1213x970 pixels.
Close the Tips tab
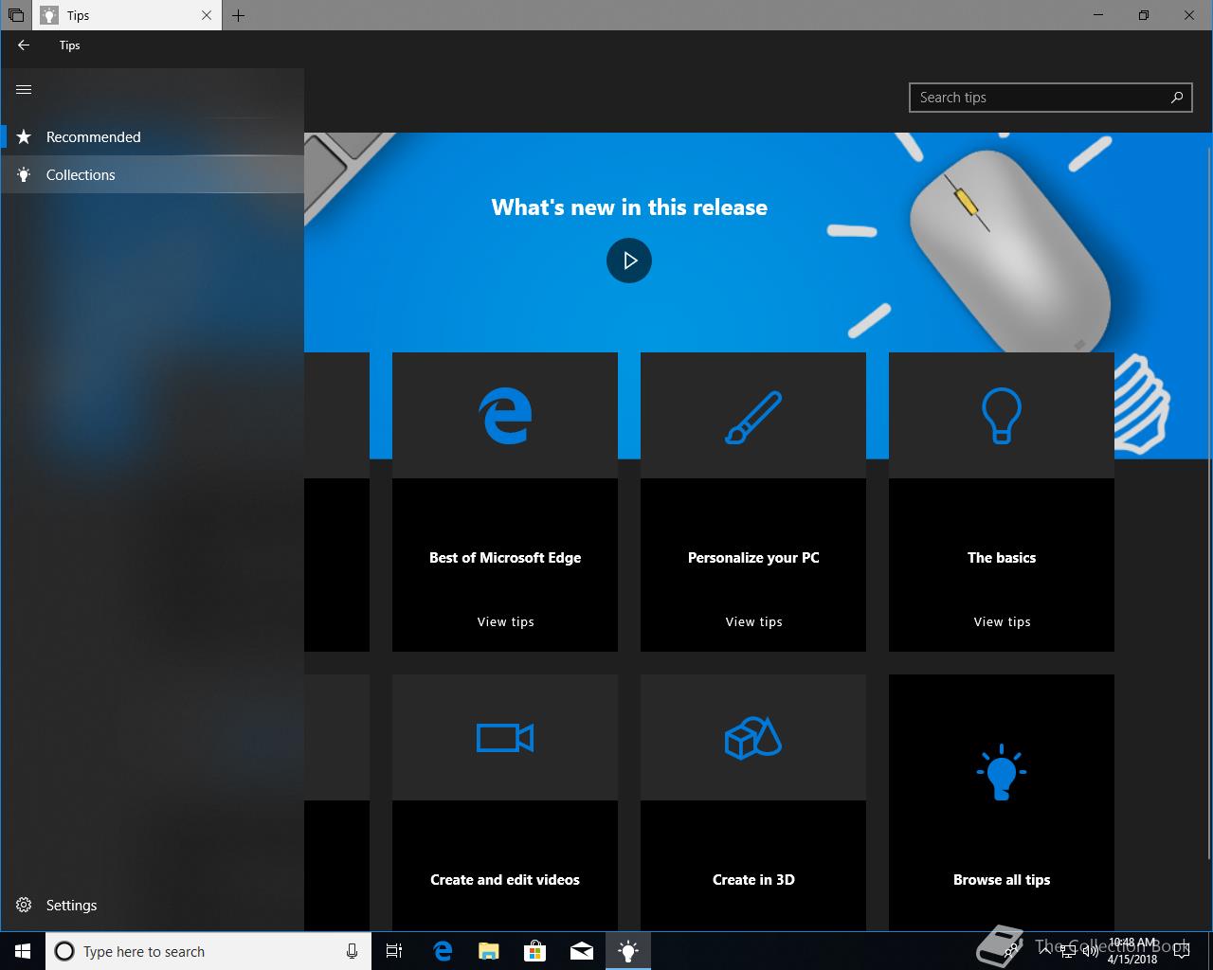[x=208, y=15]
